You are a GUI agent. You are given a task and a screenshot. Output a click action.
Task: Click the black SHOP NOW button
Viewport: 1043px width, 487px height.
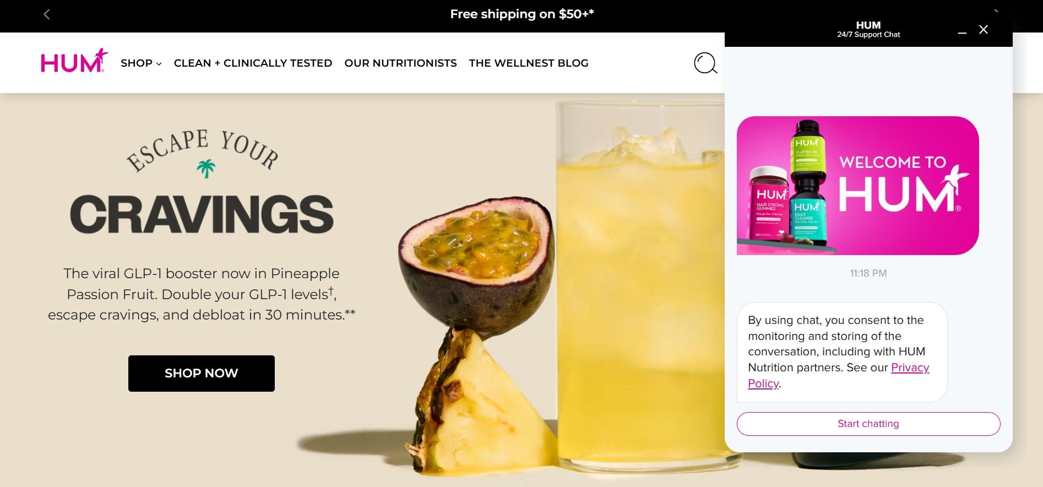pyautogui.click(x=202, y=374)
